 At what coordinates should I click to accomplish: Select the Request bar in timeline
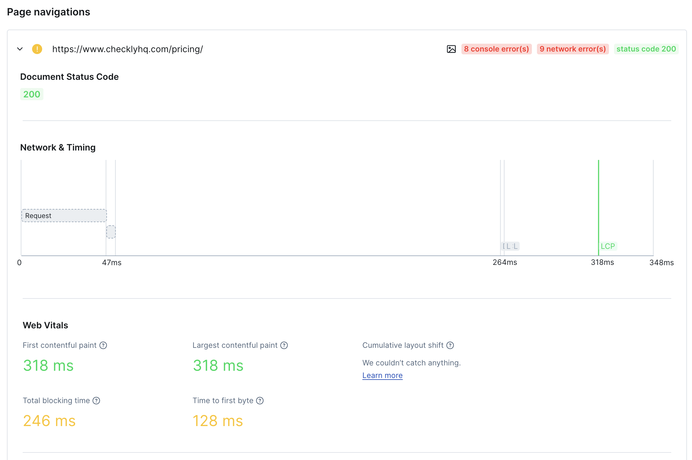(x=64, y=216)
